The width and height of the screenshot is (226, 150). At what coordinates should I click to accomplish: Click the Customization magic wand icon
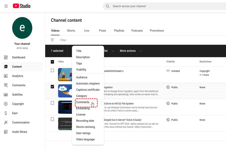coord(6,122)
